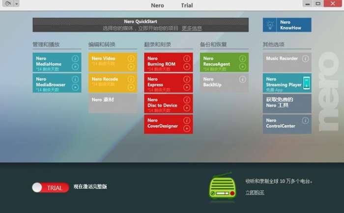Click play icon on Nero Video tile

pos(131,66)
